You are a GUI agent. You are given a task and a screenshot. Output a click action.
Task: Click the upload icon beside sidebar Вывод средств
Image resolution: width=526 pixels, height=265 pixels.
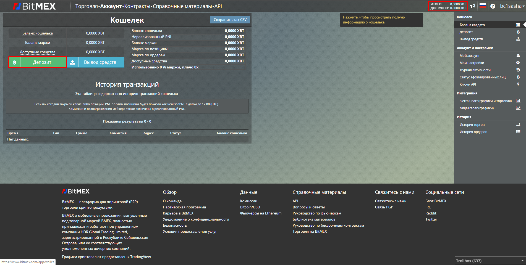coord(518,39)
